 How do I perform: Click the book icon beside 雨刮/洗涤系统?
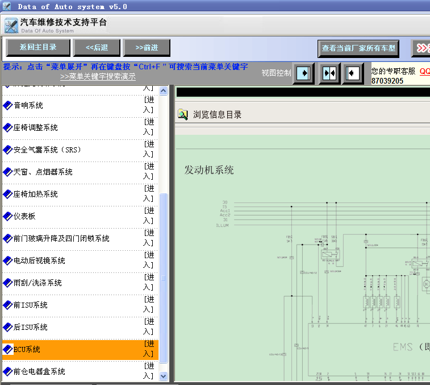pos(8,283)
